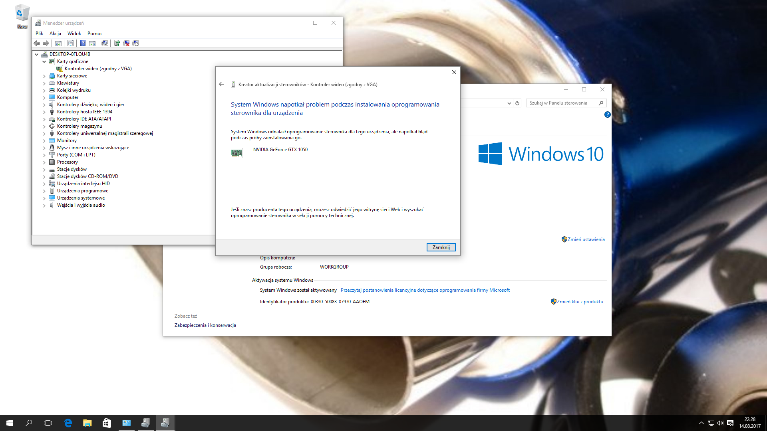Select Mysz i inne urządzenia wskazujące
This screenshot has height=431, width=767.
[93, 148]
